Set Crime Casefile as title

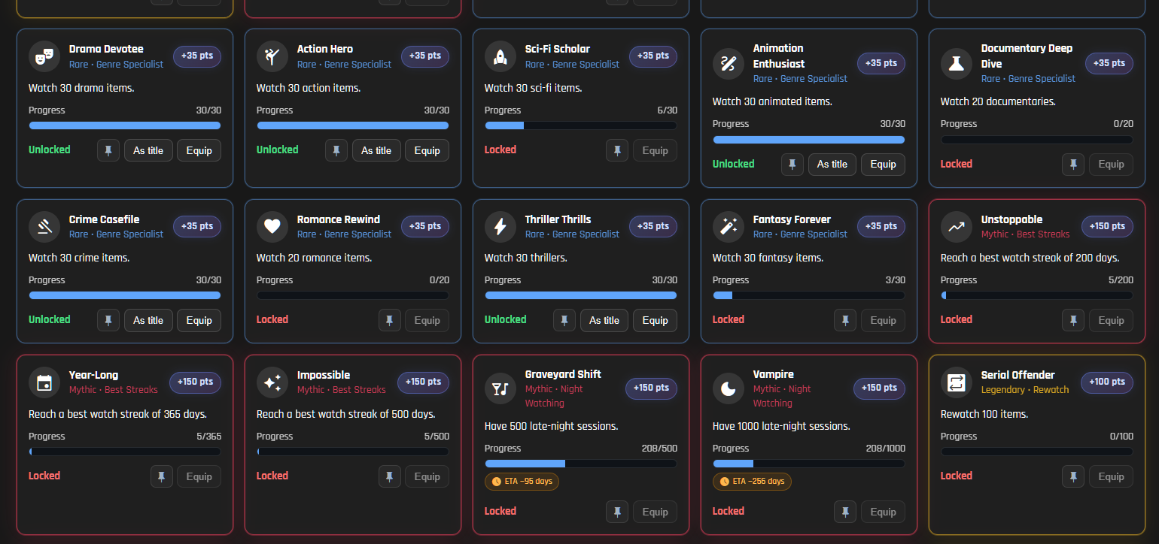pyautogui.click(x=148, y=320)
